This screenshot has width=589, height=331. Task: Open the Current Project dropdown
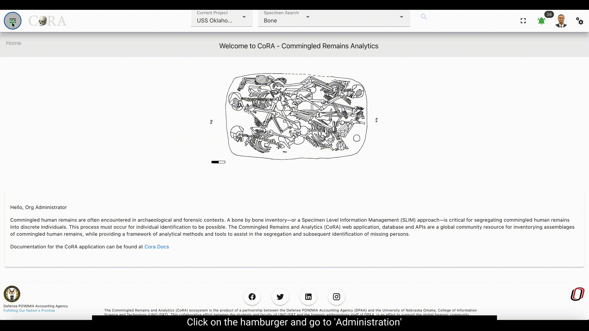pyautogui.click(x=222, y=18)
